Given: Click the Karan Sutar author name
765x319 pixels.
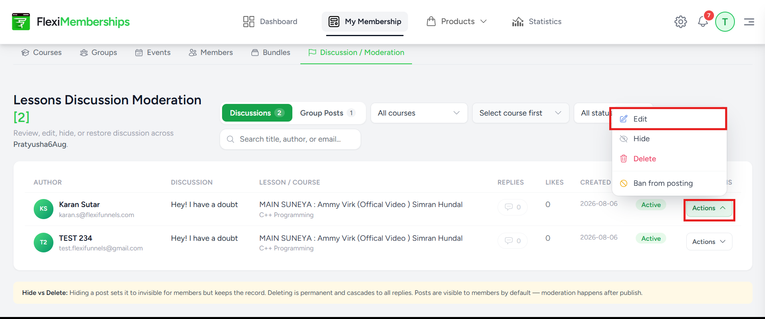Looking at the screenshot, I should 79,205.
